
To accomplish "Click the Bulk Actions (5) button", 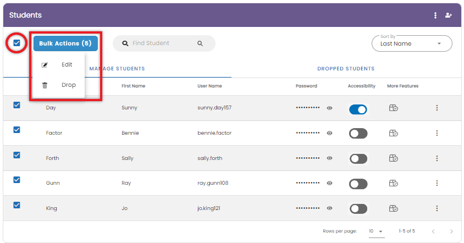I will point(65,43).
